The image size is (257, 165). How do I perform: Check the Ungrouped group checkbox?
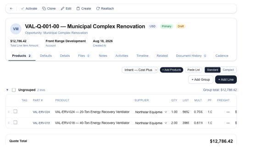click(x=14, y=90)
